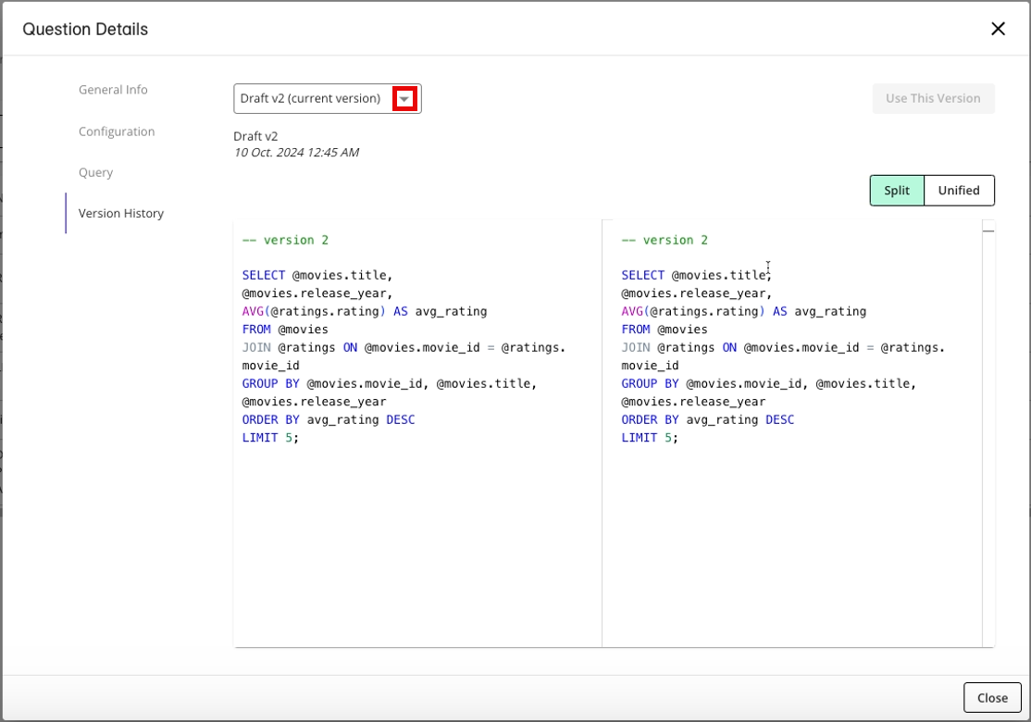Close the Question Details dialog with X
The width and height of the screenshot is (1031, 722).
[x=998, y=29]
